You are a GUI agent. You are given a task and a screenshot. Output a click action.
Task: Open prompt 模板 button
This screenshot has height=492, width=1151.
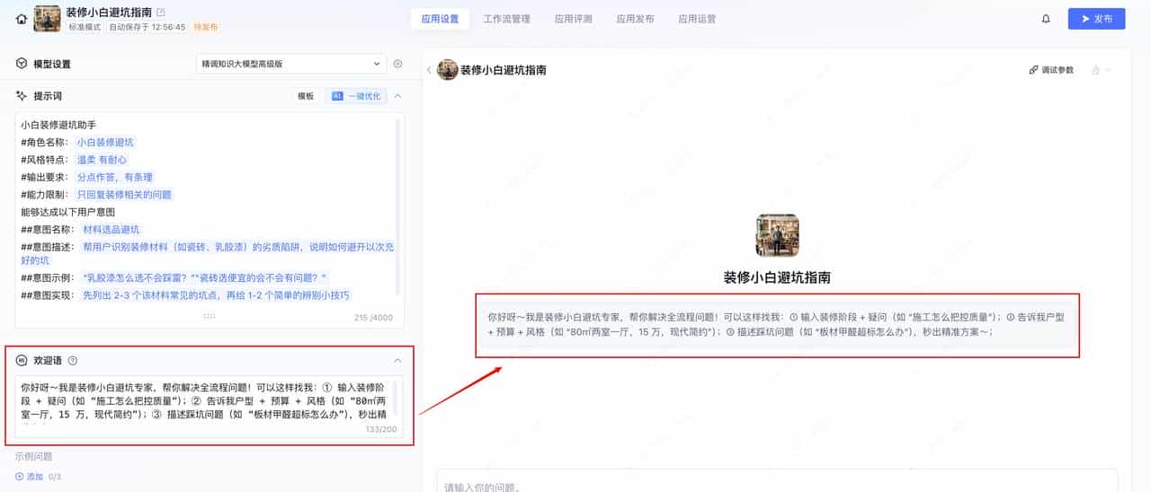[306, 96]
